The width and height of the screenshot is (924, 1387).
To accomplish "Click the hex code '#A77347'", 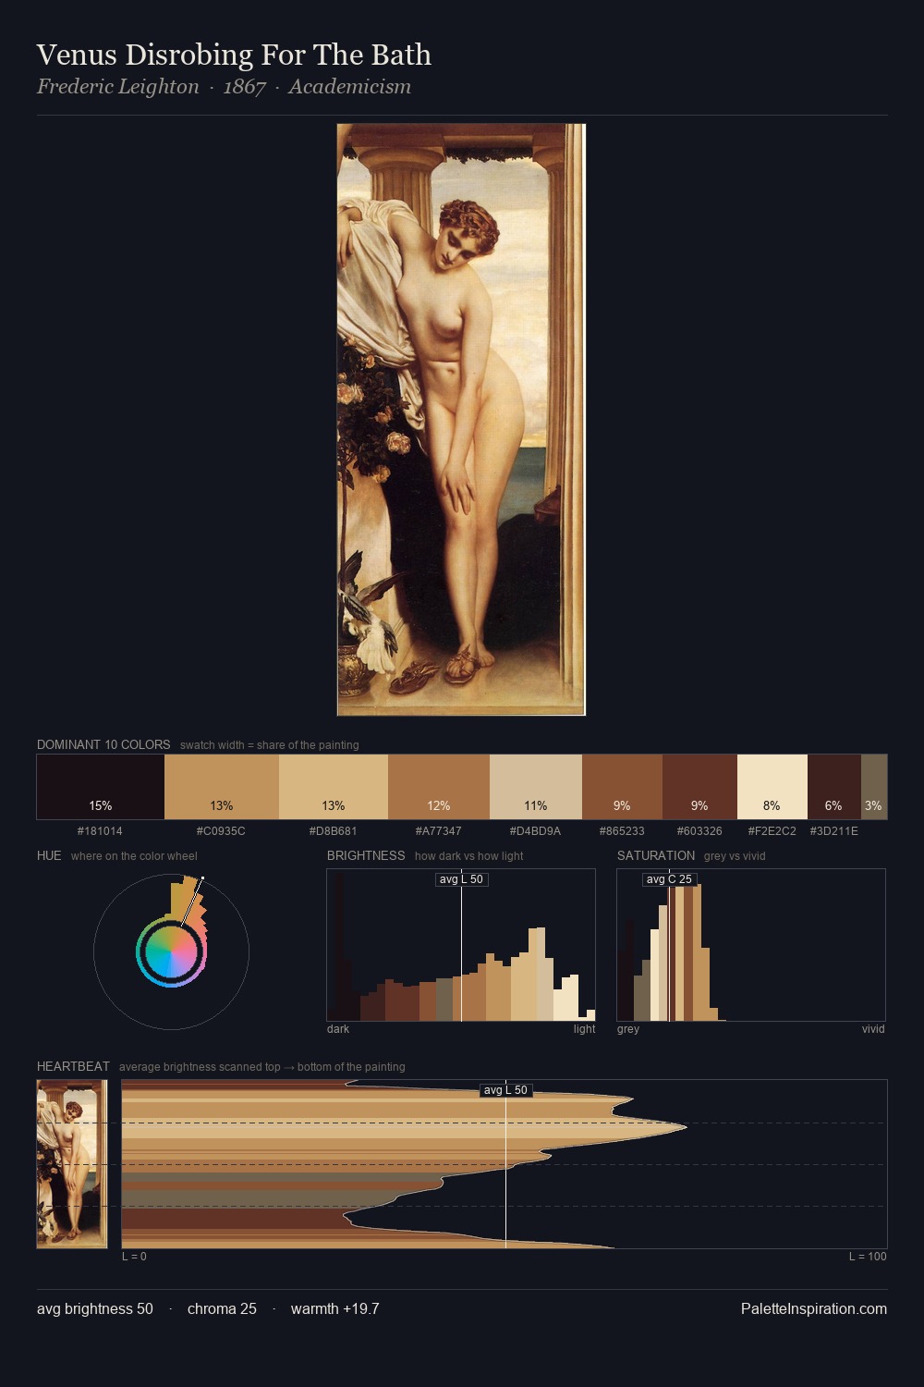I will coord(438,831).
